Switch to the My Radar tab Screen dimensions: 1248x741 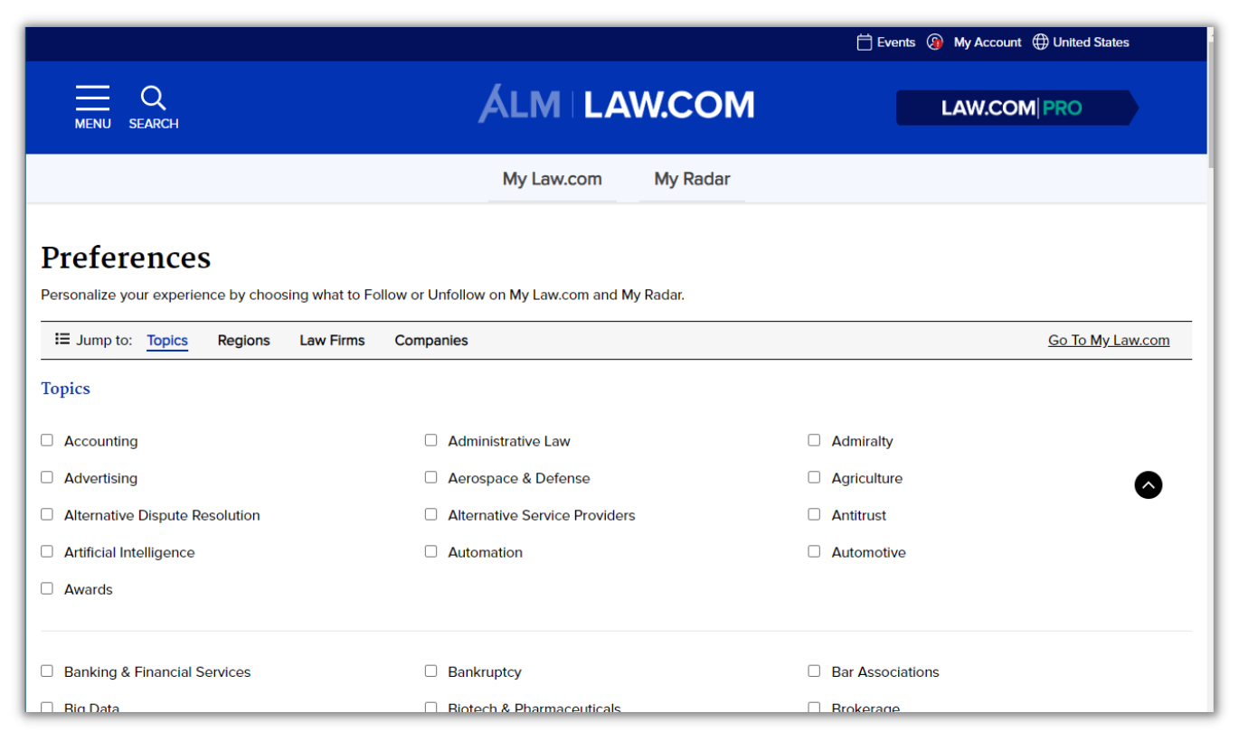click(x=692, y=179)
